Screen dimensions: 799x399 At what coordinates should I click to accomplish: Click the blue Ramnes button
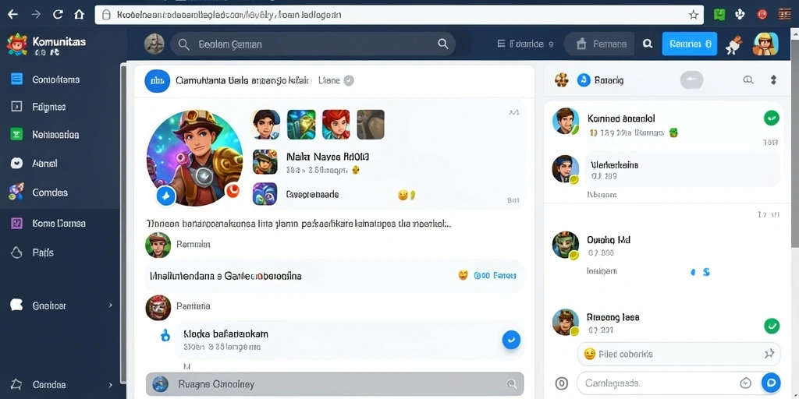[690, 44]
